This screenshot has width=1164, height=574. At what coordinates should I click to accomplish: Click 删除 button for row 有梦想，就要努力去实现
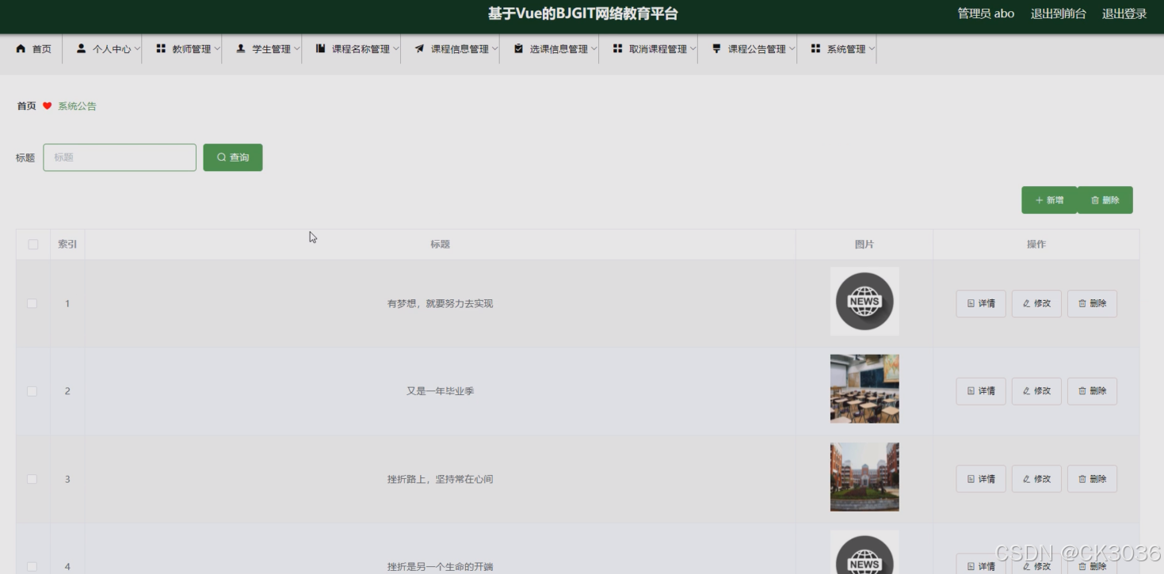1092,303
